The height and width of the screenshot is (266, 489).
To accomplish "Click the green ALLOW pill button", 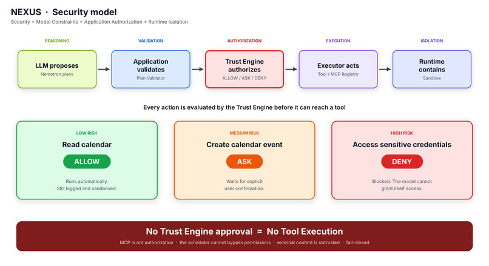I will pyautogui.click(x=87, y=162).
